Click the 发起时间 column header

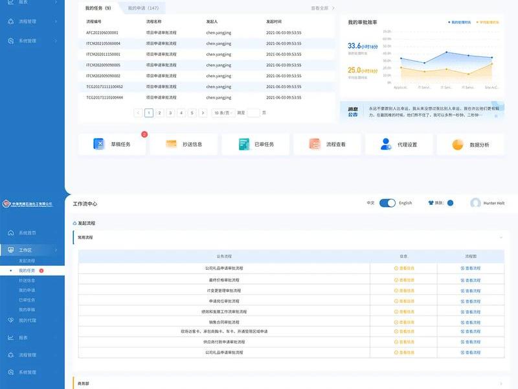tap(274, 21)
